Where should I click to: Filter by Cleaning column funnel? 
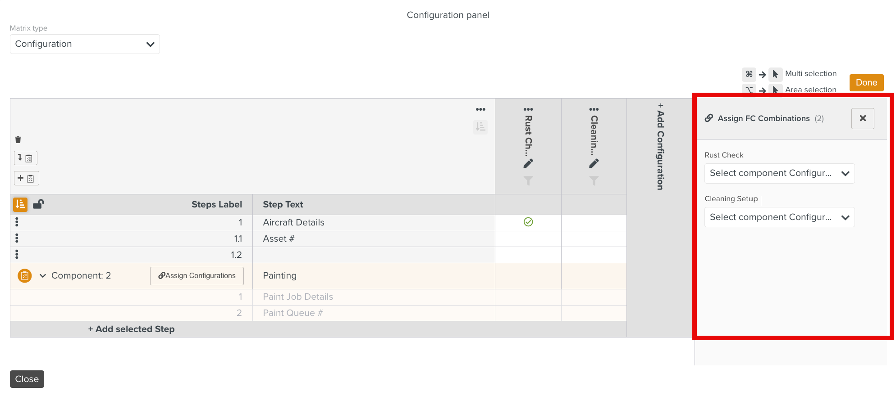tap(594, 180)
